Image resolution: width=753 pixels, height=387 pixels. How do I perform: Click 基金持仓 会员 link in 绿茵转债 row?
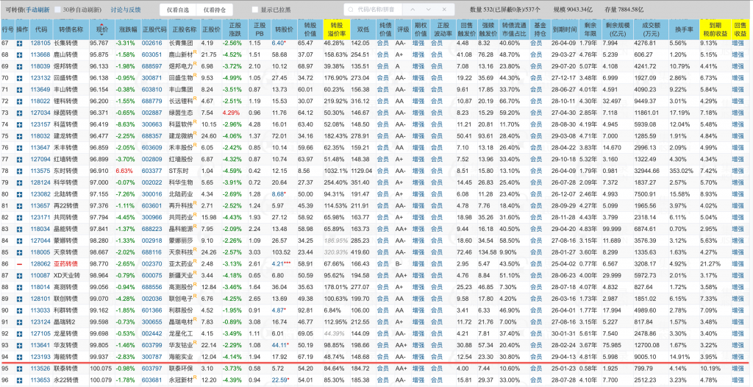pos(536,113)
